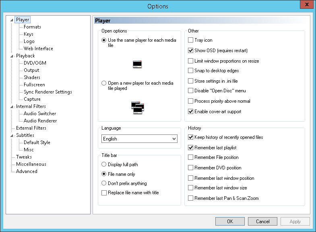Collapse the Playback tree node
The width and height of the screenshot is (316, 232).
12,56
